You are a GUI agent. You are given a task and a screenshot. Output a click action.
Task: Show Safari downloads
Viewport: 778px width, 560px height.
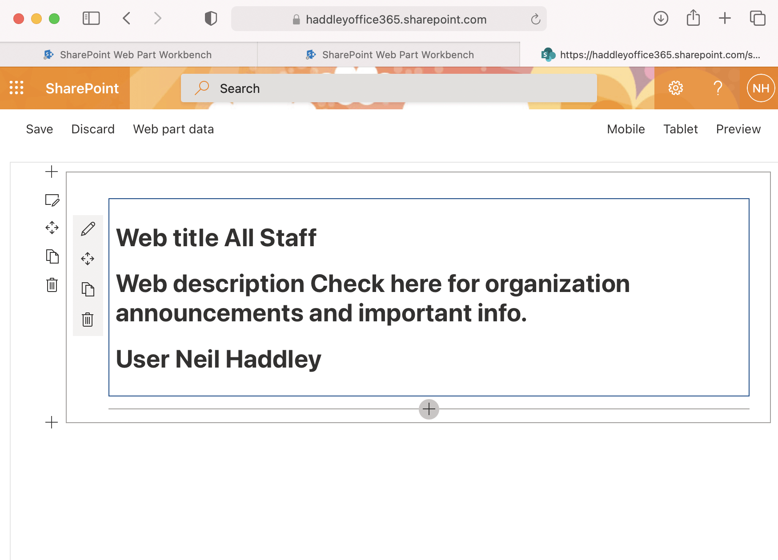click(x=661, y=18)
